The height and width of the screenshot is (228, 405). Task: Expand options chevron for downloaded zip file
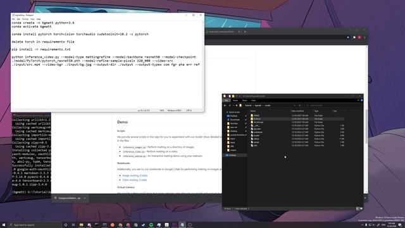click(85, 198)
